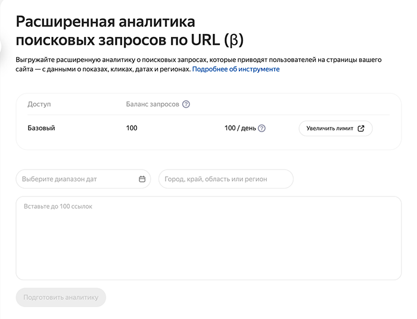Click the 100 / день daily limit text
The image size is (417, 319).
(239, 128)
